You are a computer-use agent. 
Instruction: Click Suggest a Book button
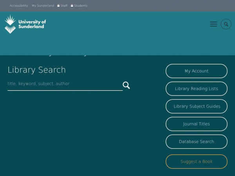point(197,162)
